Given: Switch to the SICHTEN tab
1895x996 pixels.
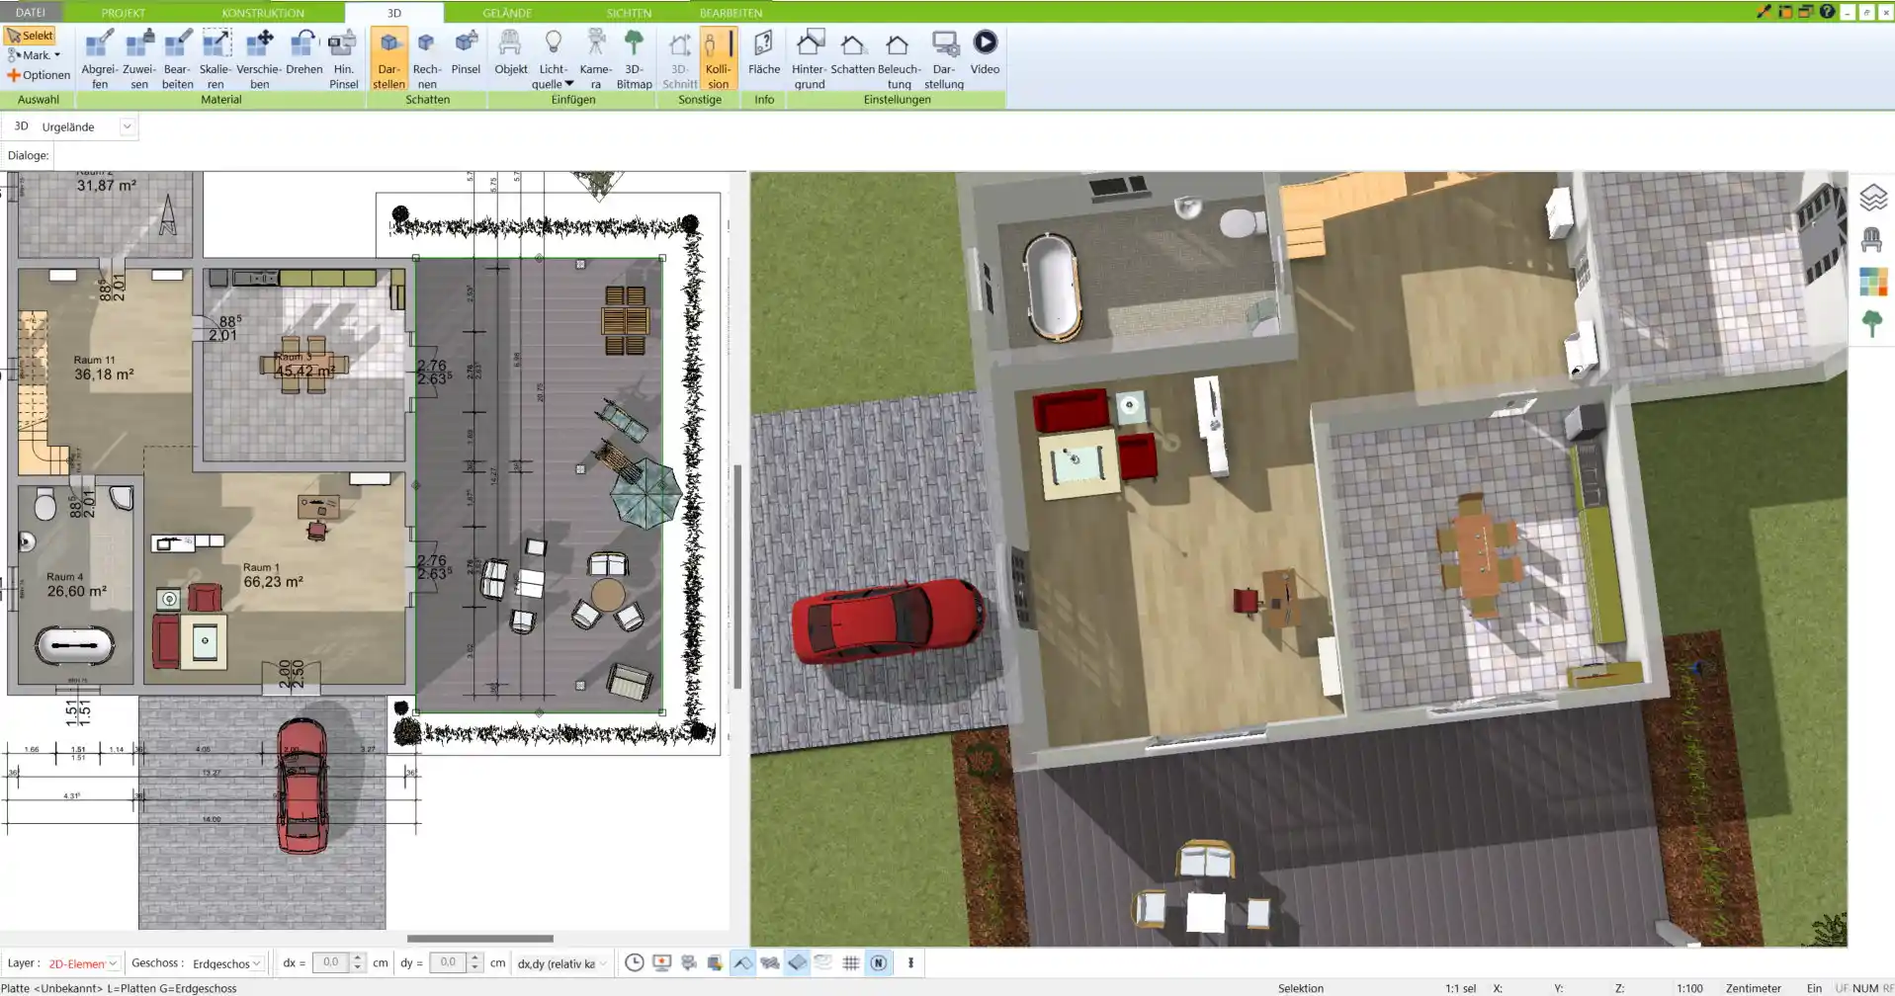Looking at the screenshot, I should click(629, 13).
